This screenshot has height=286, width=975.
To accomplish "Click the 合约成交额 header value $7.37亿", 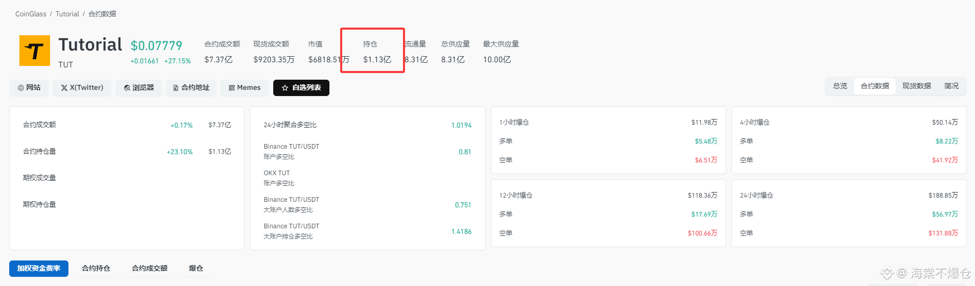I will pyautogui.click(x=219, y=60).
